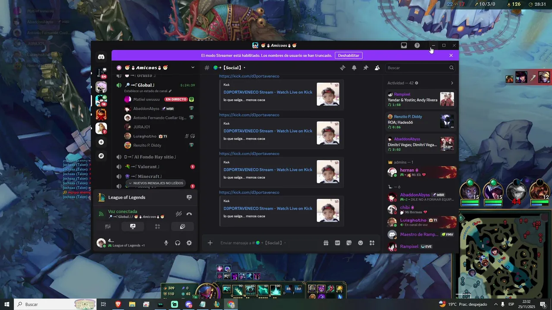
Task: Open hernan in the admins member list
Action: tap(421, 172)
